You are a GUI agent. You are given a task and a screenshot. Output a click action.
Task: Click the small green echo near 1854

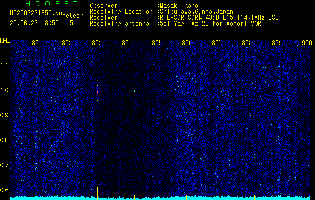point(134,91)
